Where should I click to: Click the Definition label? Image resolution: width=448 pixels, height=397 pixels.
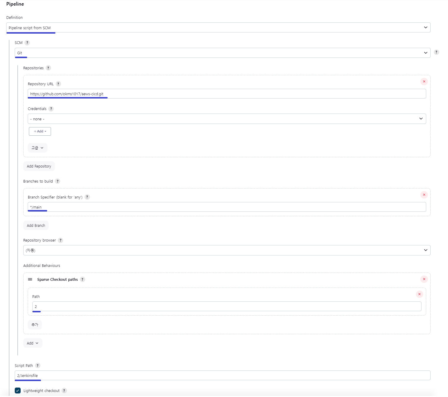point(14,18)
